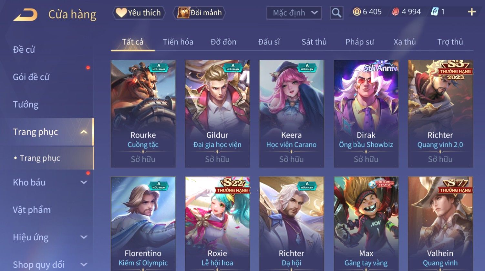Go to Tướng in the sidebar
The height and width of the screenshot is (271, 485).
[26, 105]
